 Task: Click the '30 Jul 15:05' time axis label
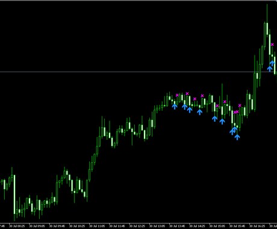pos(218,226)
